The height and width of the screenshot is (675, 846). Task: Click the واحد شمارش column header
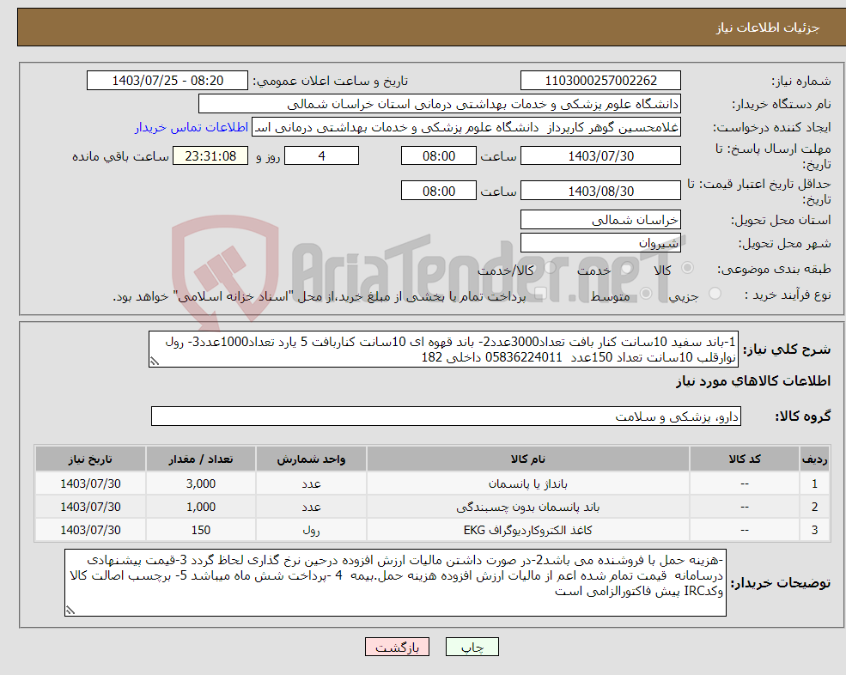coord(311,459)
